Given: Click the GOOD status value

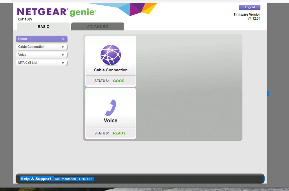Looking at the screenshot, I should [x=119, y=81].
